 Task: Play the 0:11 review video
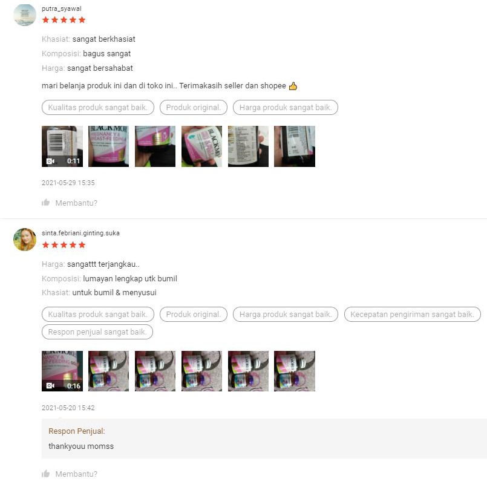click(x=62, y=146)
